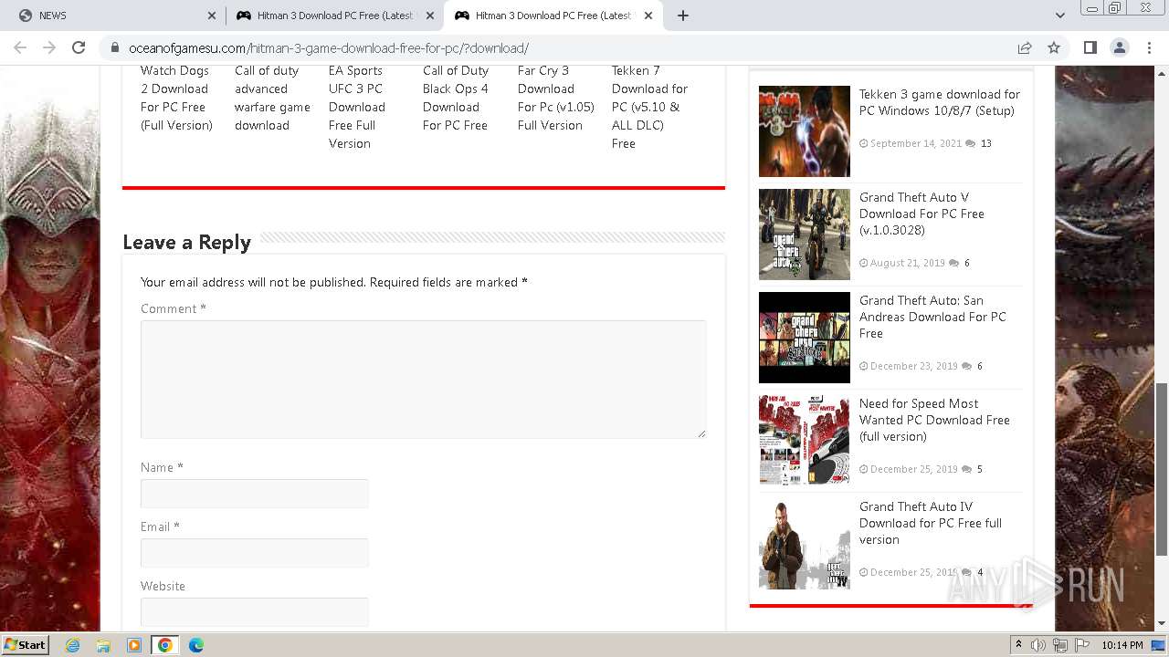
Task: Click inside the Comment text area
Action: point(424,379)
